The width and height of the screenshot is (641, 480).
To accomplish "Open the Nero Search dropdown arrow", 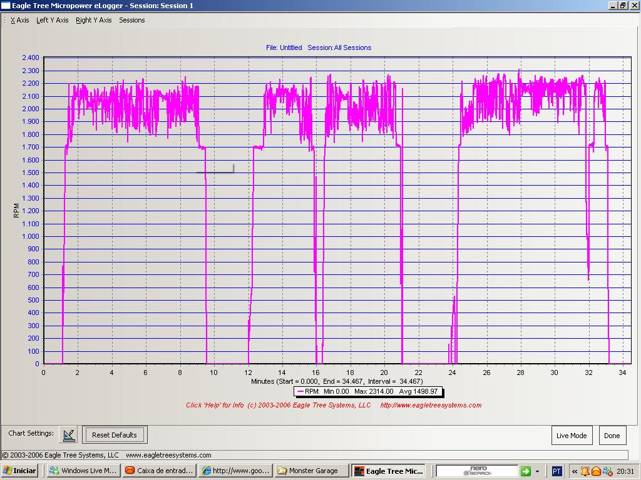I will point(537,471).
